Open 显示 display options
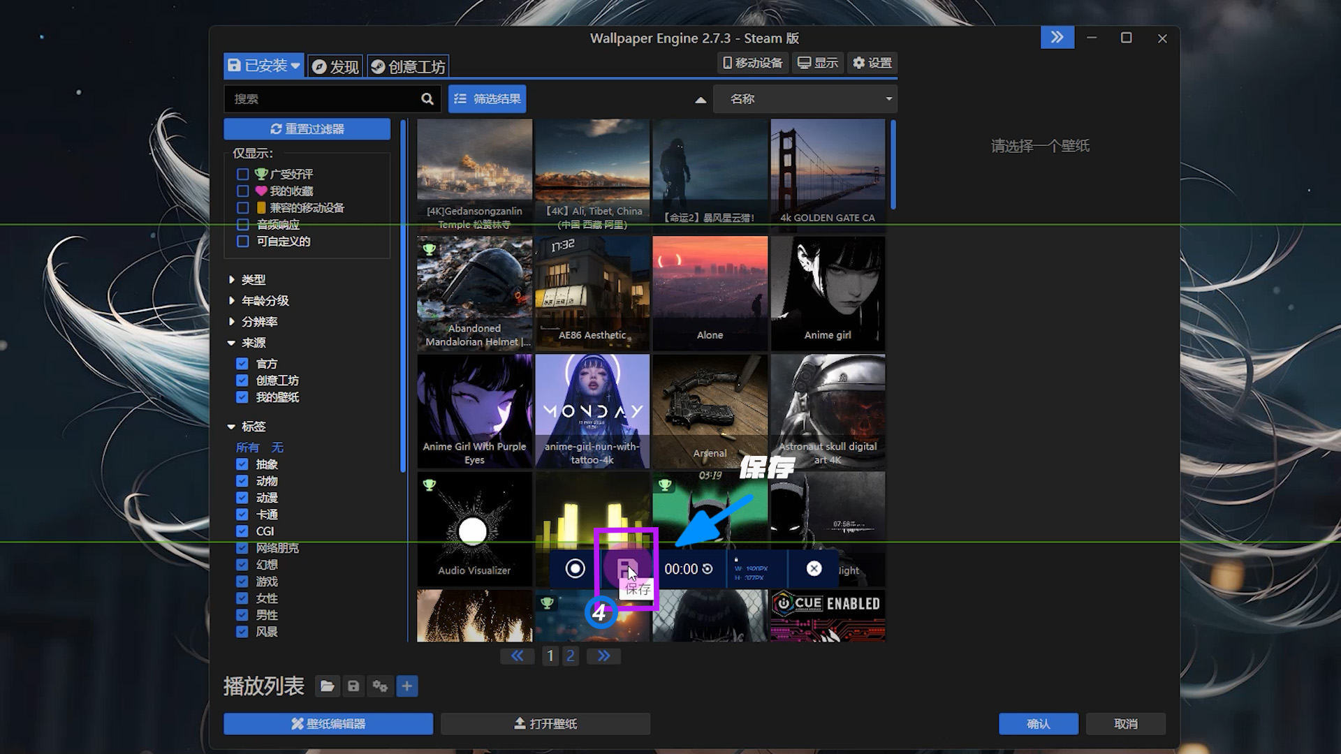 (818, 63)
